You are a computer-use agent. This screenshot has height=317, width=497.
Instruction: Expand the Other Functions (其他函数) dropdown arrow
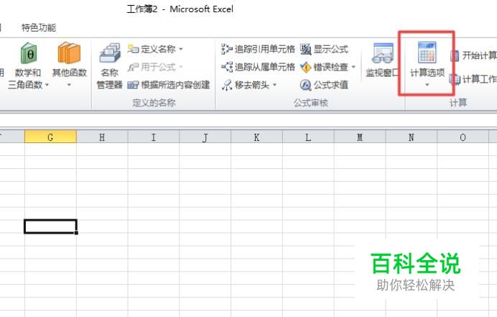69,85
